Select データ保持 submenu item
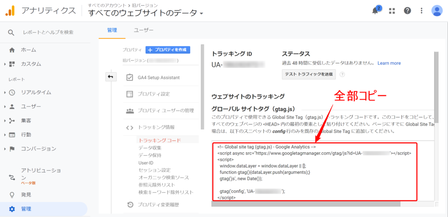 point(150,155)
